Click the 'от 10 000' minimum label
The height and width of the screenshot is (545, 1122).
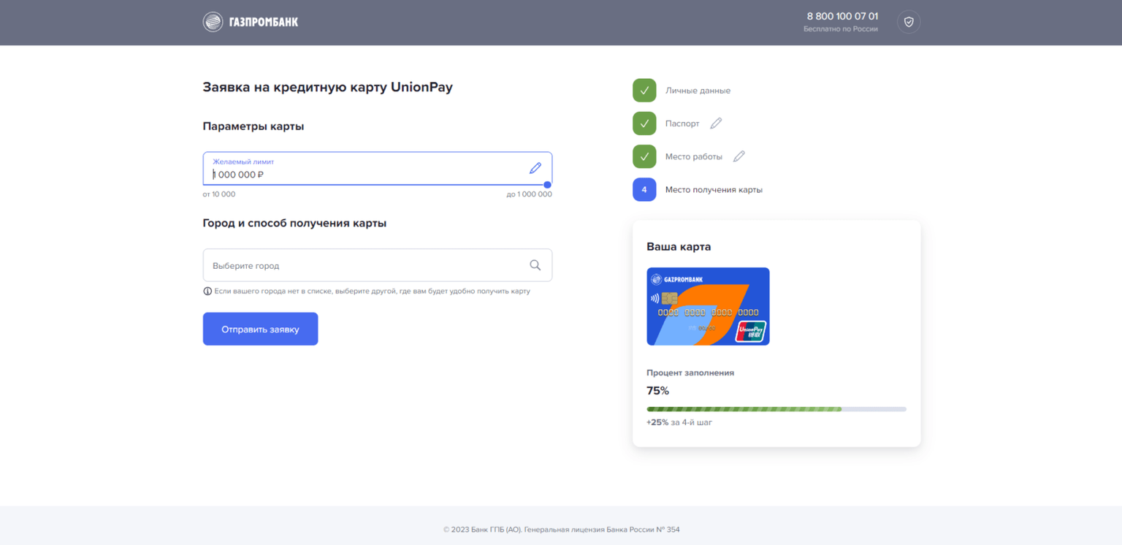219,194
